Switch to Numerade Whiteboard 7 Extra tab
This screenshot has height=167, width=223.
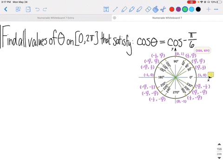[x=56, y=18]
